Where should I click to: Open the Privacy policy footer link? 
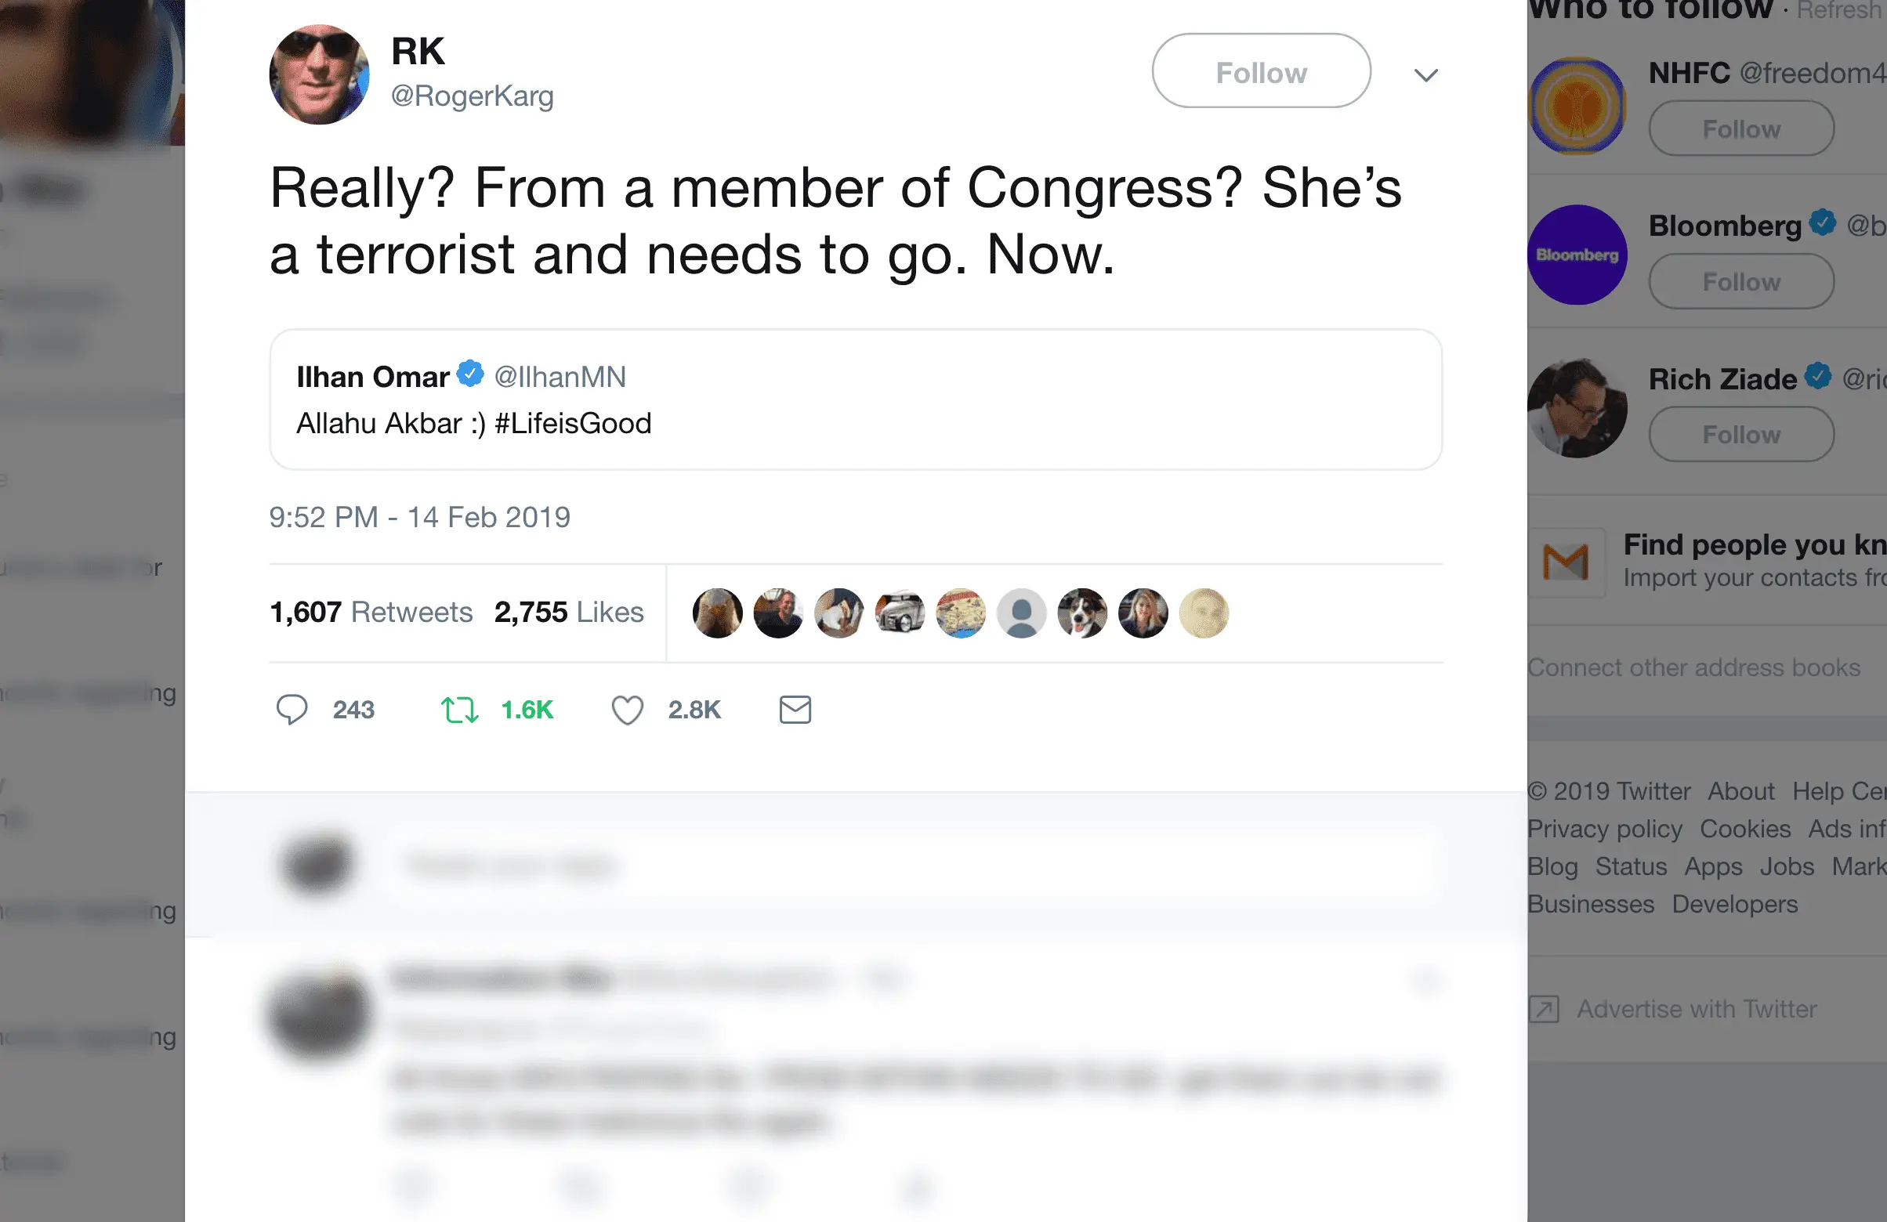click(x=1604, y=829)
